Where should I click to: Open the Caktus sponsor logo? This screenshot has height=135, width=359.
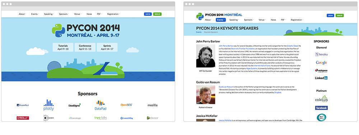(x=321, y=99)
